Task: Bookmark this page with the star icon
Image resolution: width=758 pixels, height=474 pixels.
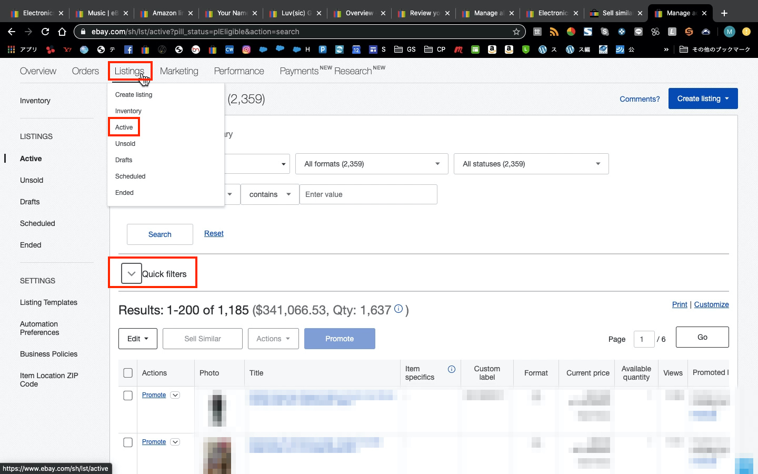Action: click(516, 32)
